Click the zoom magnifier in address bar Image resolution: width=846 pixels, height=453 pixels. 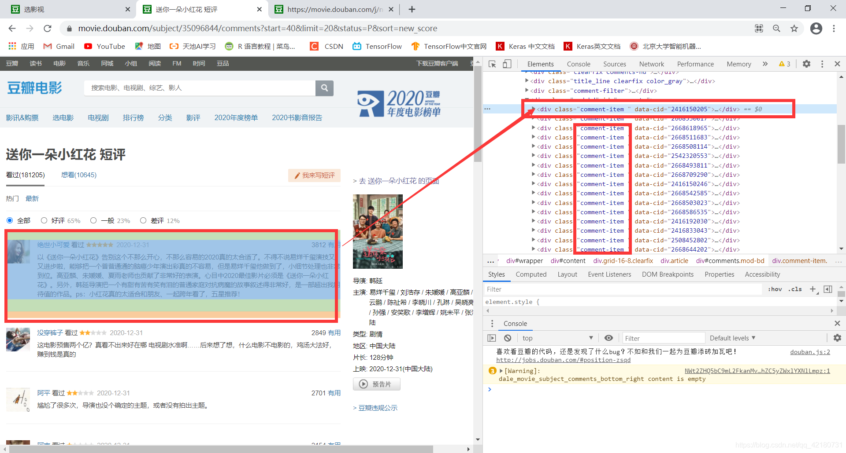pyautogui.click(x=776, y=29)
